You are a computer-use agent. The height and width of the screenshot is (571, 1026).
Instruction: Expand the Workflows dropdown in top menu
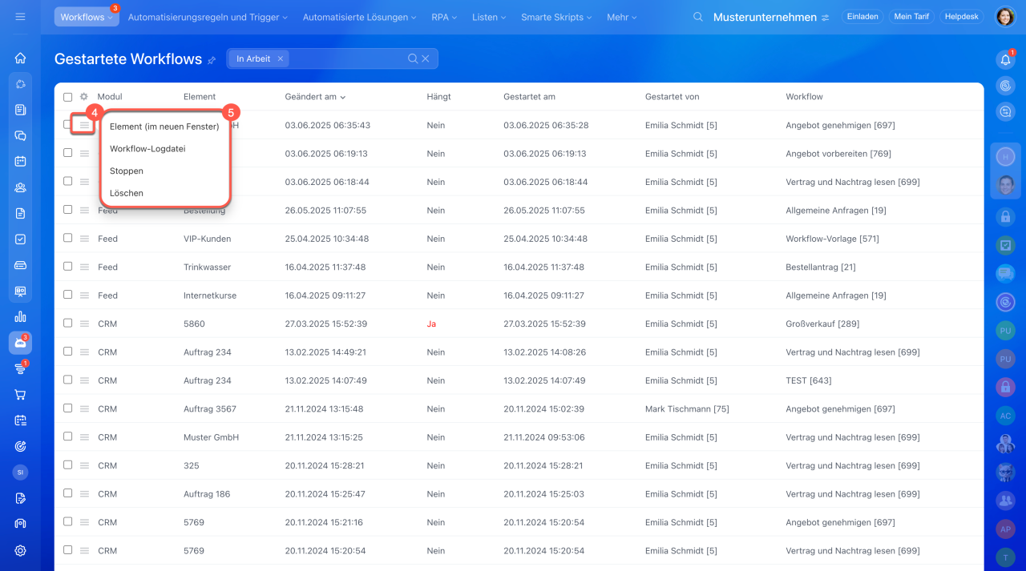(x=87, y=17)
